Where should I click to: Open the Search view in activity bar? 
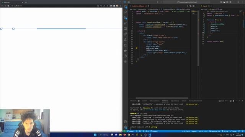(x=125, y=12)
